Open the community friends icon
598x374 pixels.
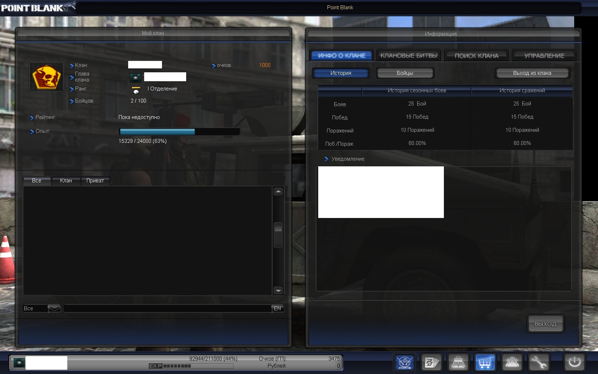[x=512, y=363]
